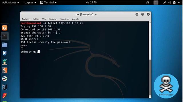
Task: Open the Aplicaciones menu
Action: click(x=11, y=3)
